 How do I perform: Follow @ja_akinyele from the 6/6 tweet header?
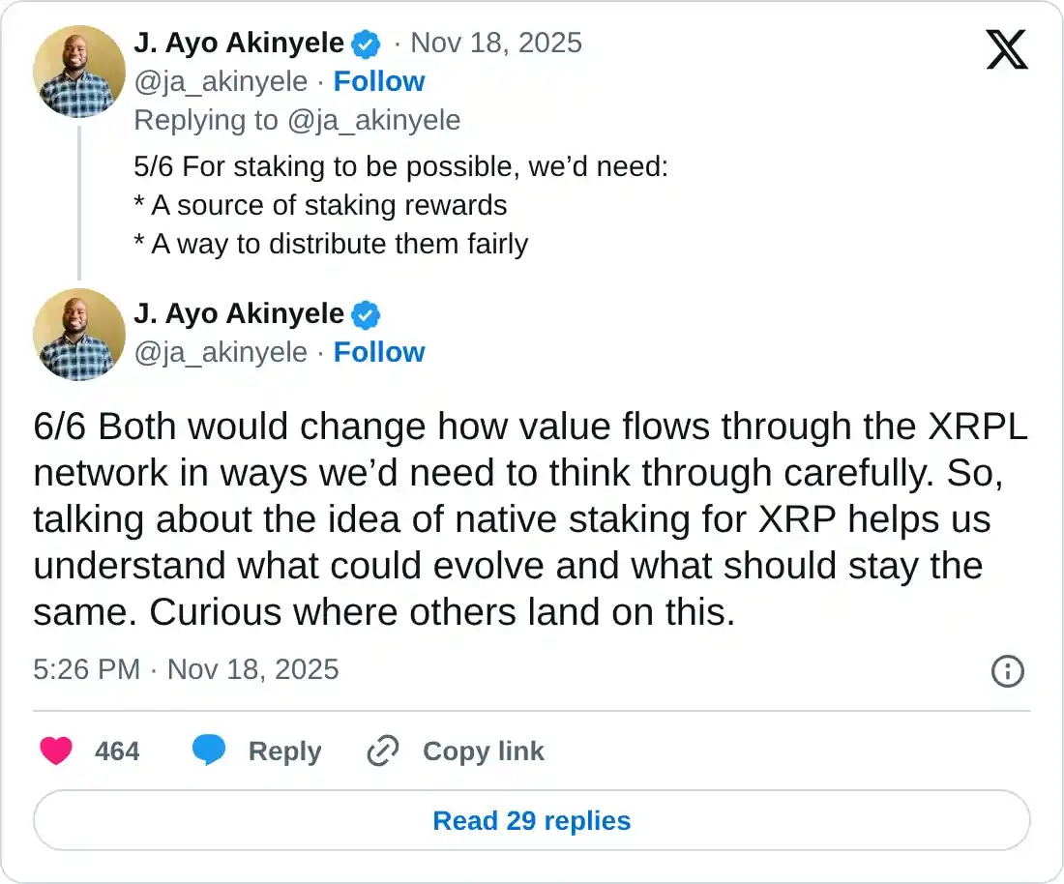(x=378, y=352)
